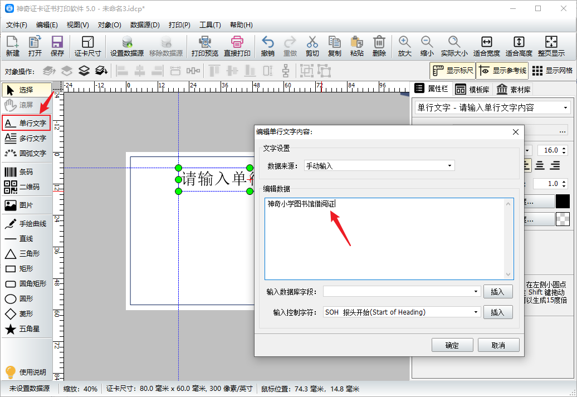Toggle 显示网格 grid display

[x=552, y=71]
